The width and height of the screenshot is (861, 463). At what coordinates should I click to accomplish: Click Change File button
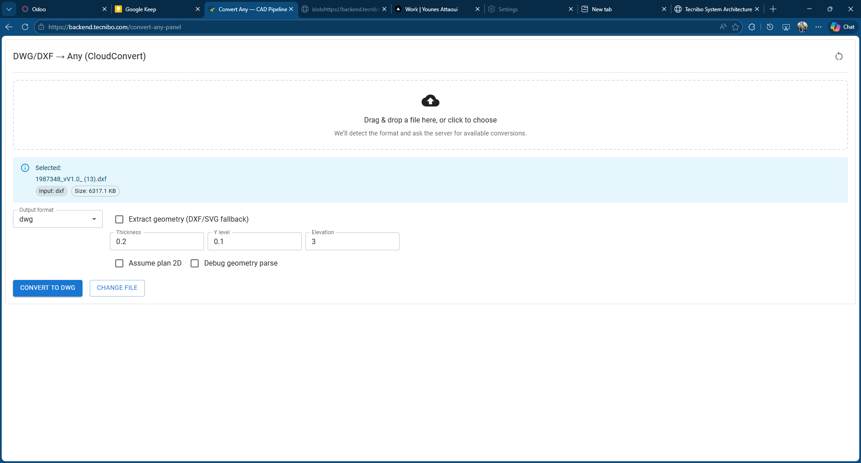point(117,288)
